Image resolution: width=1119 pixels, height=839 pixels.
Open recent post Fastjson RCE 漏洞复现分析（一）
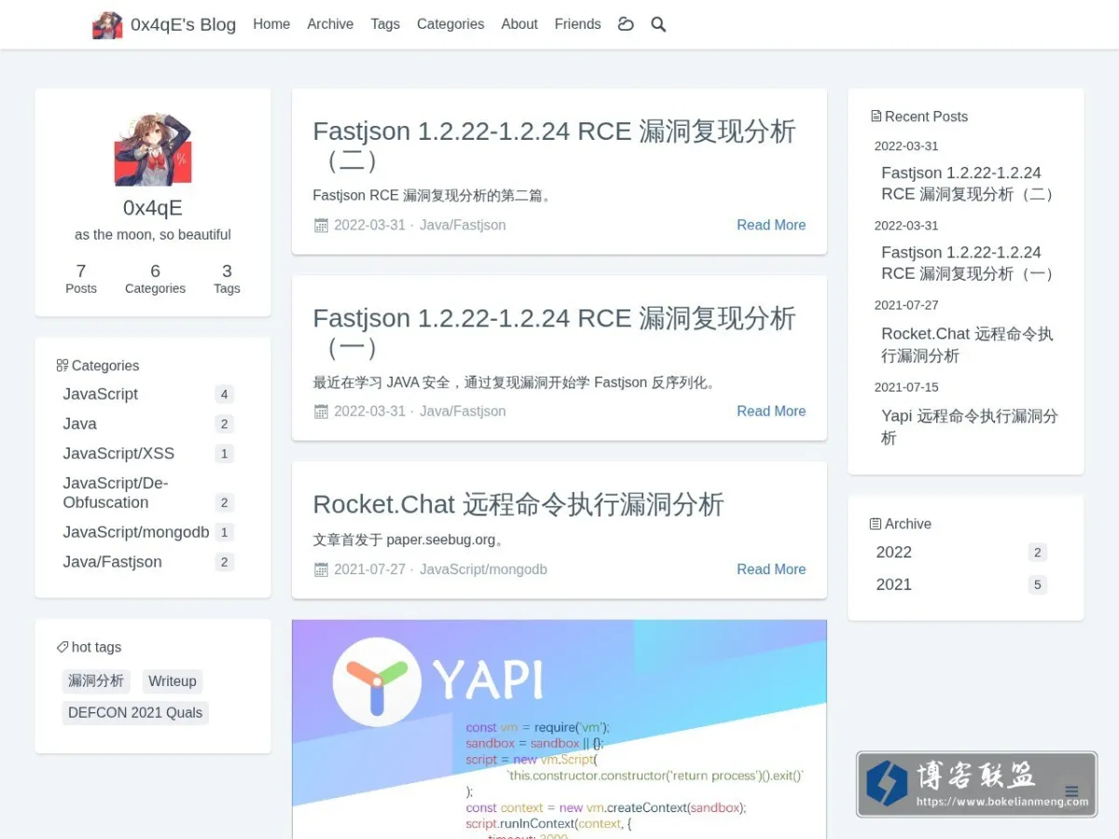click(969, 263)
